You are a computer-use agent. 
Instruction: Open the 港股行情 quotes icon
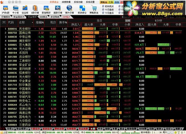(58, 10)
